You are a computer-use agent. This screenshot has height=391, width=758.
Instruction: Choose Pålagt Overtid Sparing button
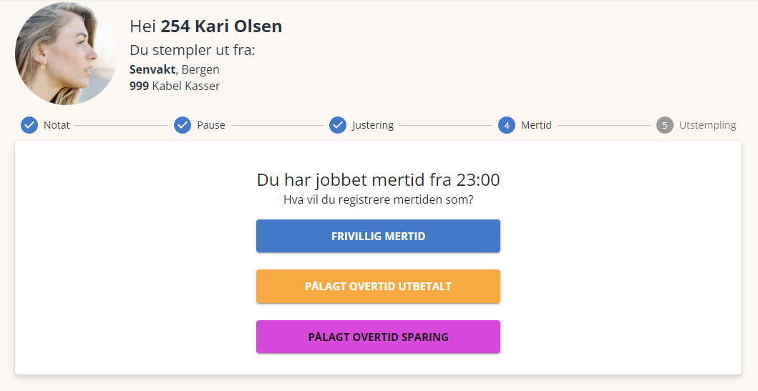pos(378,337)
